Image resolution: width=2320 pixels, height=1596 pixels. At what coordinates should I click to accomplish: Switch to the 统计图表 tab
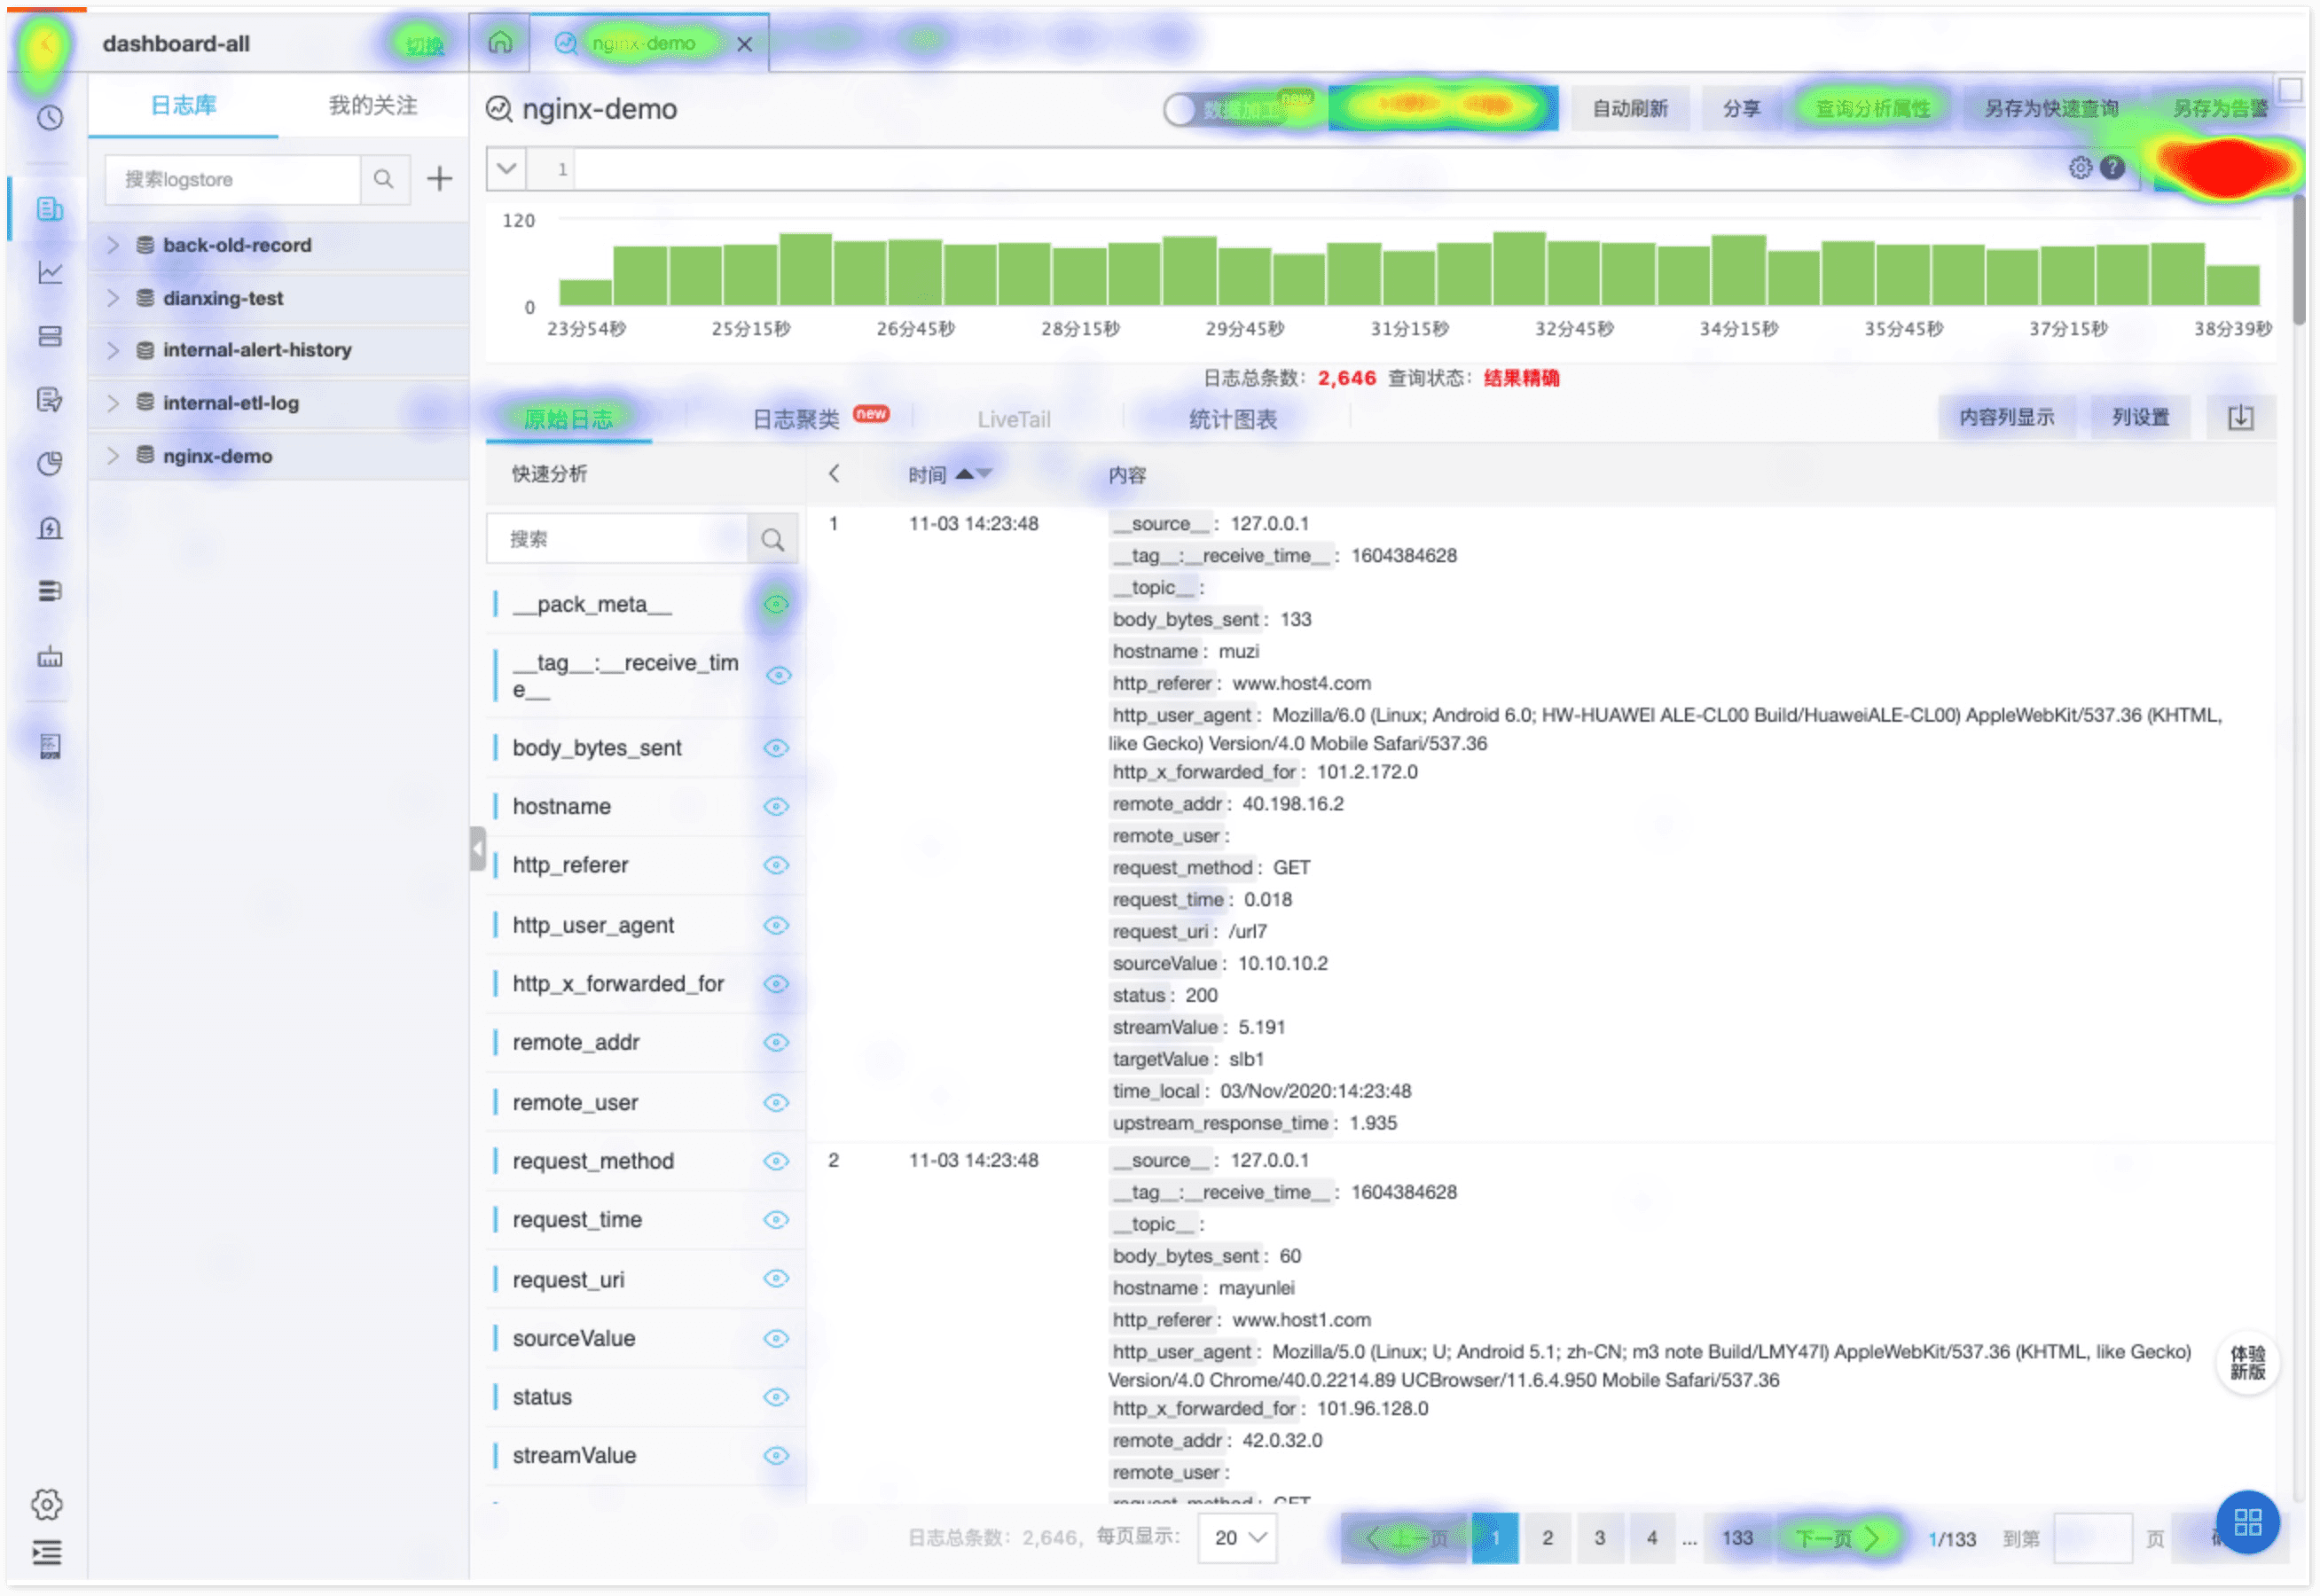pos(1232,420)
